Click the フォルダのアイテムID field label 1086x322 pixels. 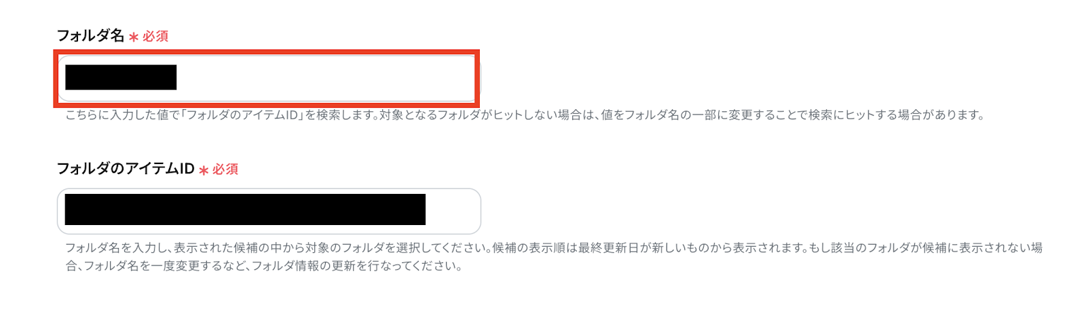(x=126, y=168)
